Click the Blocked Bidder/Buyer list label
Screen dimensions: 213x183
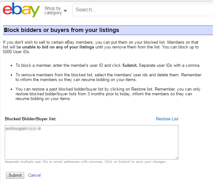tap(31, 119)
